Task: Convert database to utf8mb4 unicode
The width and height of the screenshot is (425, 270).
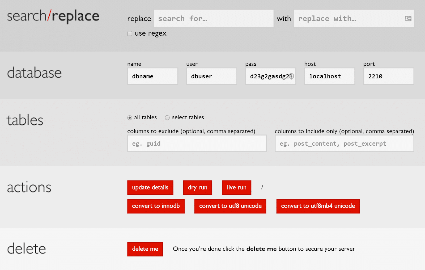Action: (x=318, y=206)
